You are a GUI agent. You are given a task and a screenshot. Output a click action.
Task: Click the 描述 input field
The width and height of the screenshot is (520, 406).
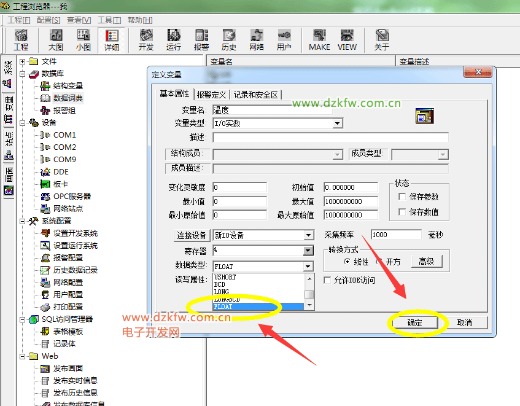coord(330,137)
